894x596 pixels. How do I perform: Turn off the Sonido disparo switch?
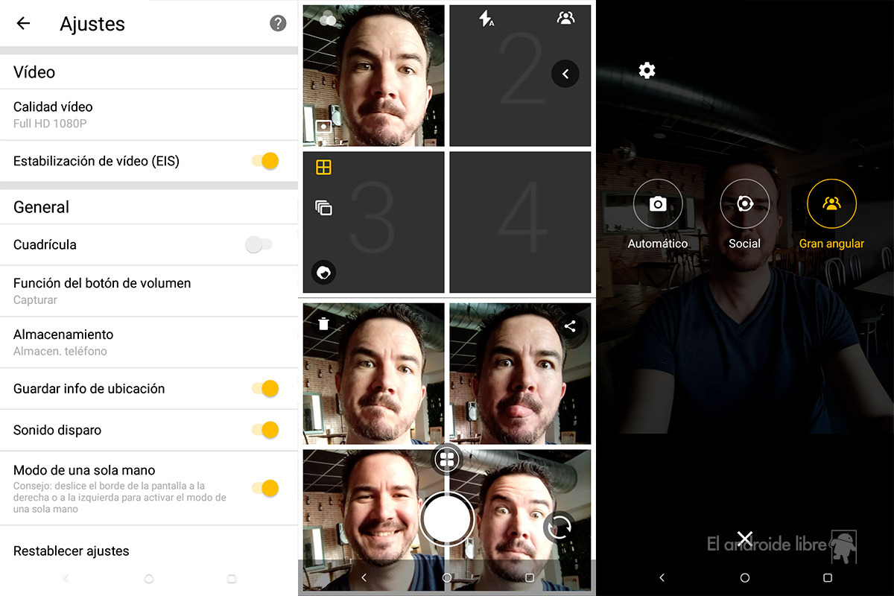pos(264,430)
